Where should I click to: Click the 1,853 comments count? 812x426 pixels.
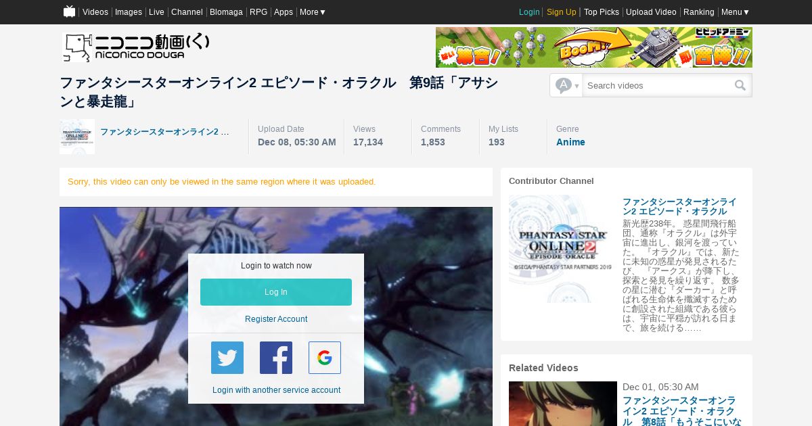[433, 142]
